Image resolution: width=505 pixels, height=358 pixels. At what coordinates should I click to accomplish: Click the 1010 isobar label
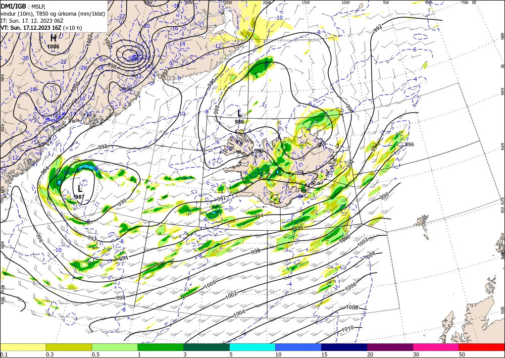(x=347, y=328)
